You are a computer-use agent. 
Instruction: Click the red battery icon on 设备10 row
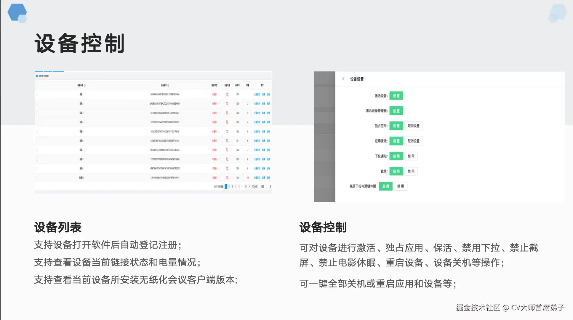[x=228, y=178]
